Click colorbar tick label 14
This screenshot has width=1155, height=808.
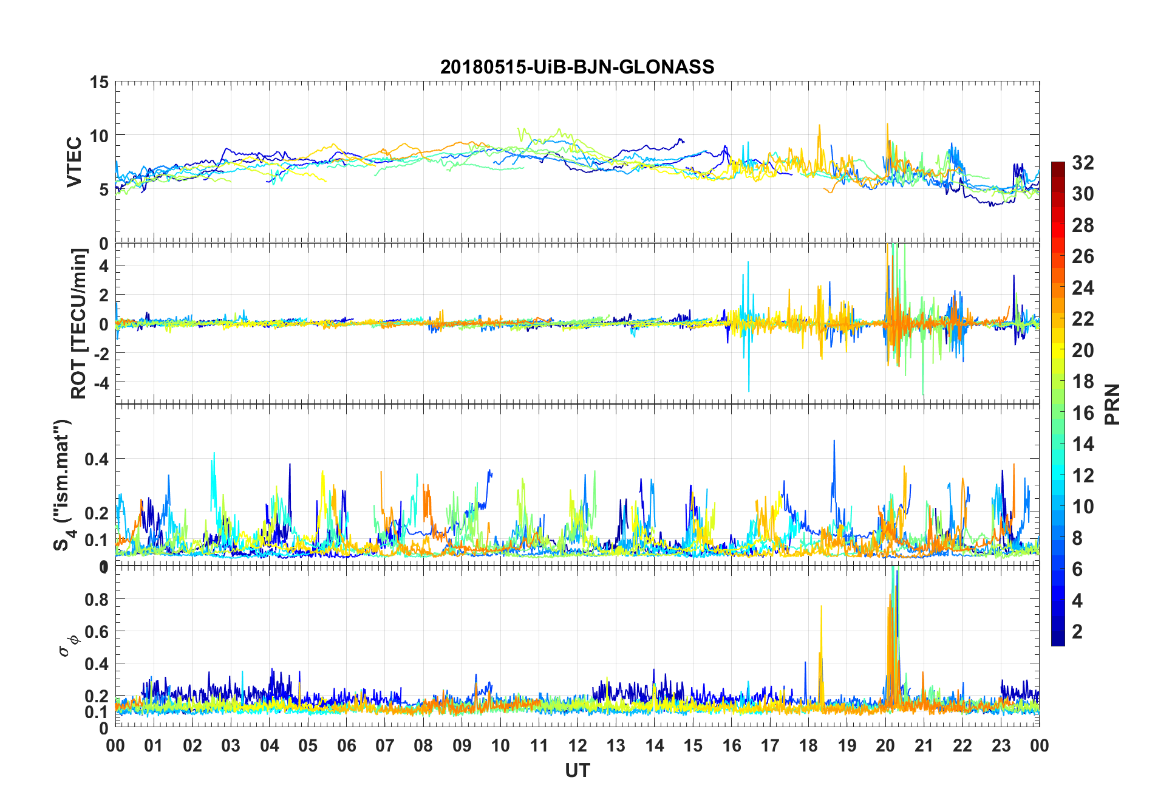[x=1083, y=443]
